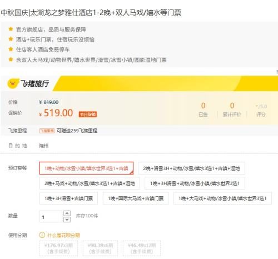Click the star bullet beside 住店客人酒店免费停车

11,49
